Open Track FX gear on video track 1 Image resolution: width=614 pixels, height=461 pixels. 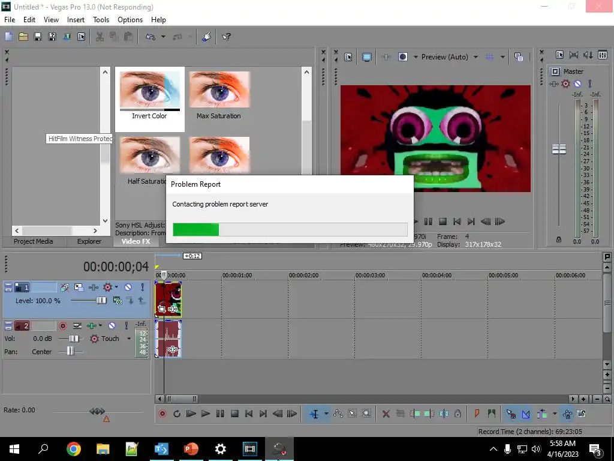[x=107, y=288]
